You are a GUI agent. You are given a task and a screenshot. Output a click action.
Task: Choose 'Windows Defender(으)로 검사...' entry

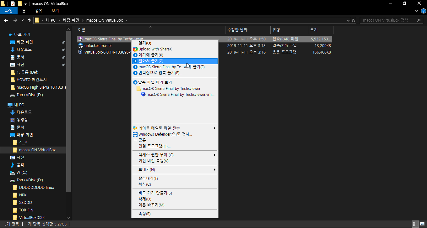pos(175,134)
